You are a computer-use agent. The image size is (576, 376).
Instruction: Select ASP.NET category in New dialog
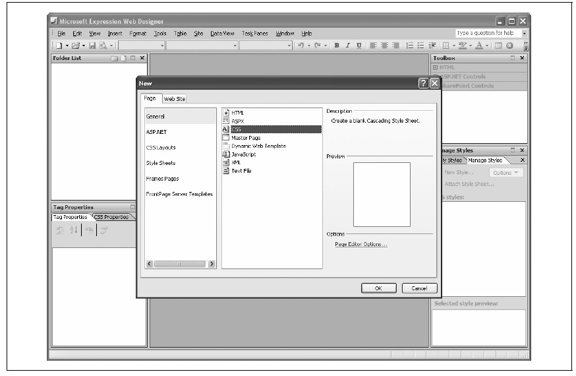180,132
